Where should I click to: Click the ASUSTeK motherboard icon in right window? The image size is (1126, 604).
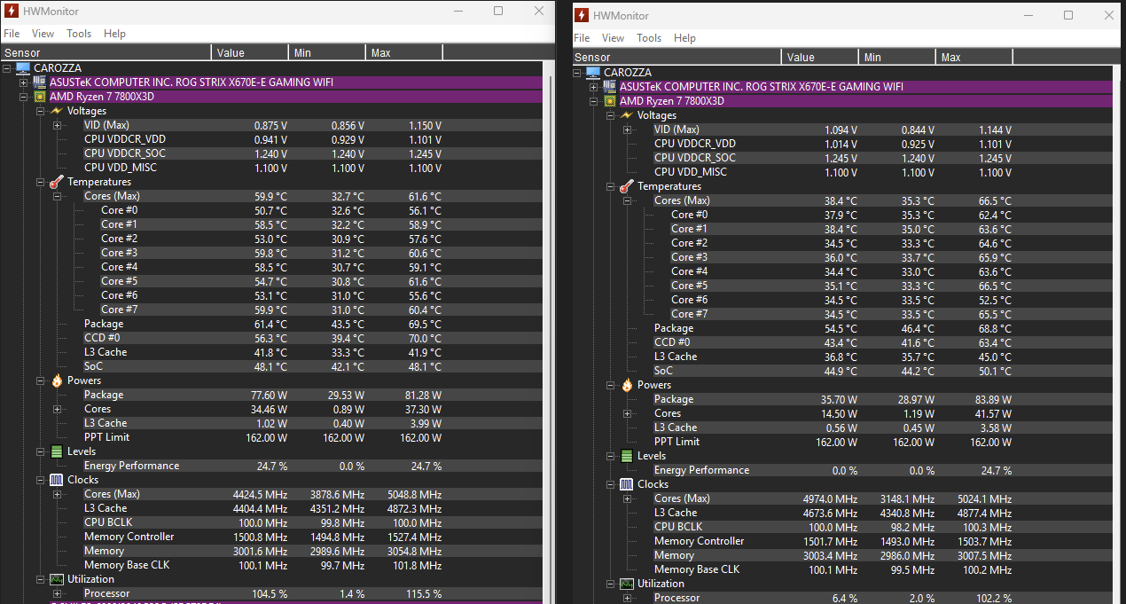610,87
